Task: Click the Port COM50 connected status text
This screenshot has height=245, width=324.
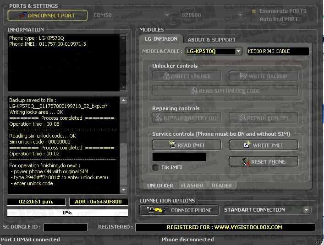Action: click(30, 240)
